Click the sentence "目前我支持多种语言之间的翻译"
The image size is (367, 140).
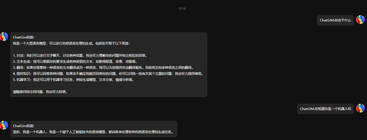[x=170, y=68]
